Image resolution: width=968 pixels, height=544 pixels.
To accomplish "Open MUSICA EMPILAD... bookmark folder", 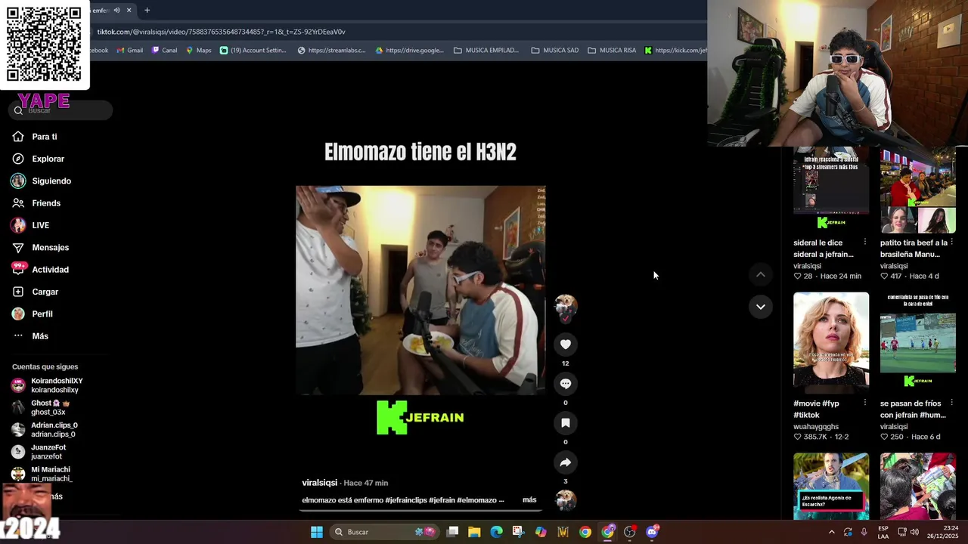I will click(x=486, y=51).
